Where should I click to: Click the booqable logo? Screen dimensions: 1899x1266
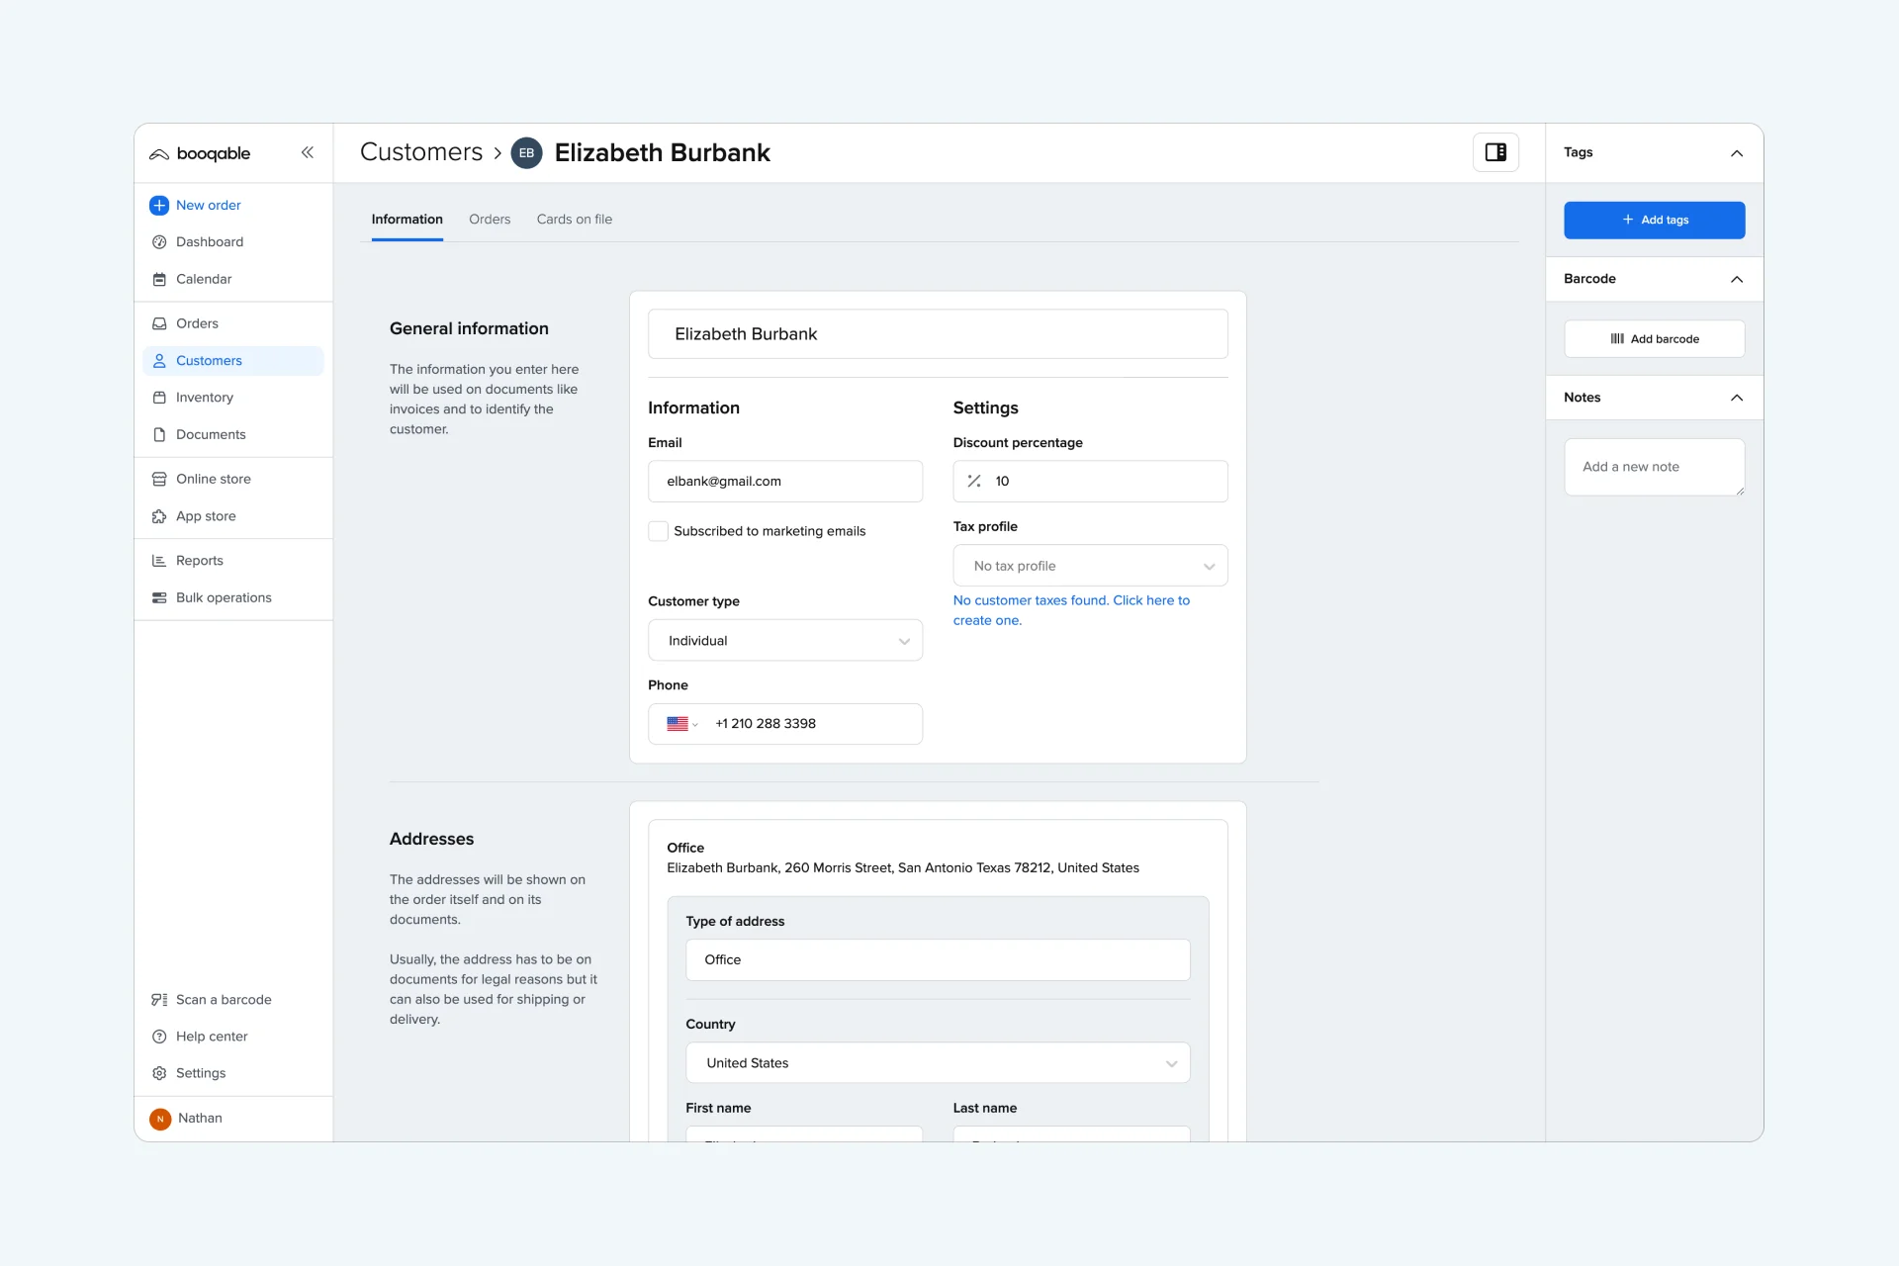200,153
